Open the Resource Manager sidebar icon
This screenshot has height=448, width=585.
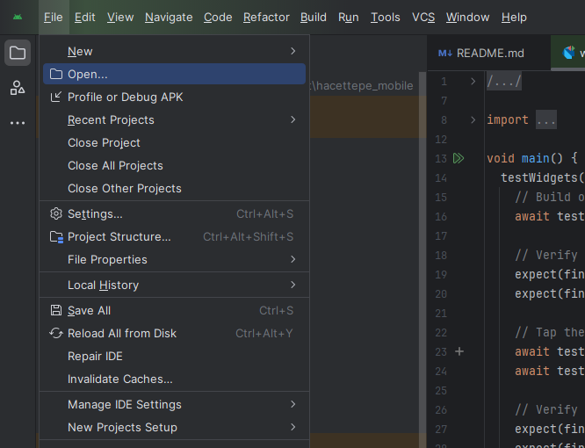pos(18,88)
